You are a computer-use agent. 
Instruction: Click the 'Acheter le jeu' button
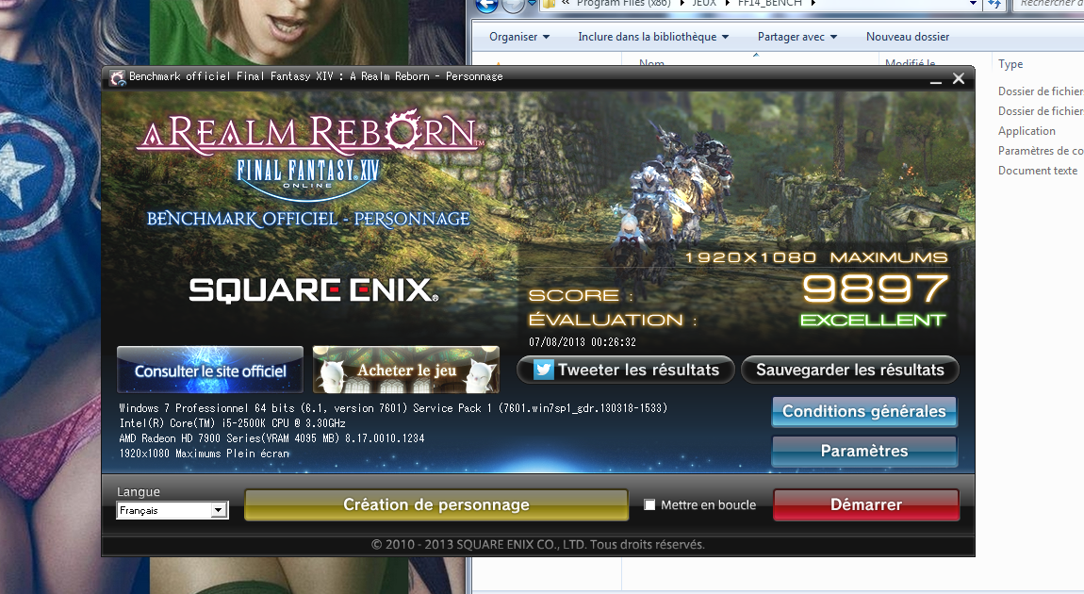pyautogui.click(x=406, y=370)
